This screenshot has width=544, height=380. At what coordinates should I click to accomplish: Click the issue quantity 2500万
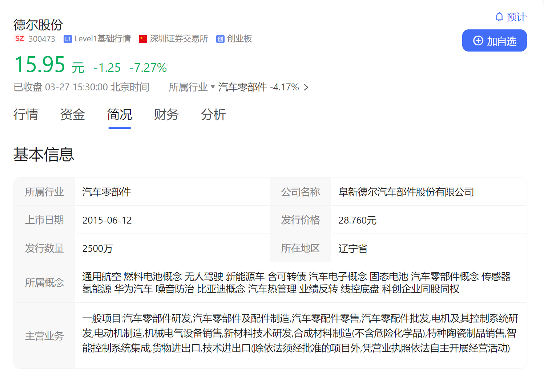click(x=98, y=249)
